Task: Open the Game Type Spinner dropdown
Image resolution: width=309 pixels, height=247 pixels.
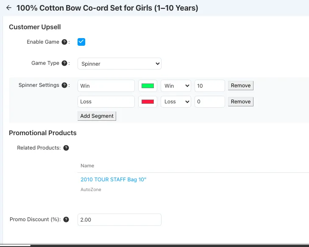Action: (120, 64)
